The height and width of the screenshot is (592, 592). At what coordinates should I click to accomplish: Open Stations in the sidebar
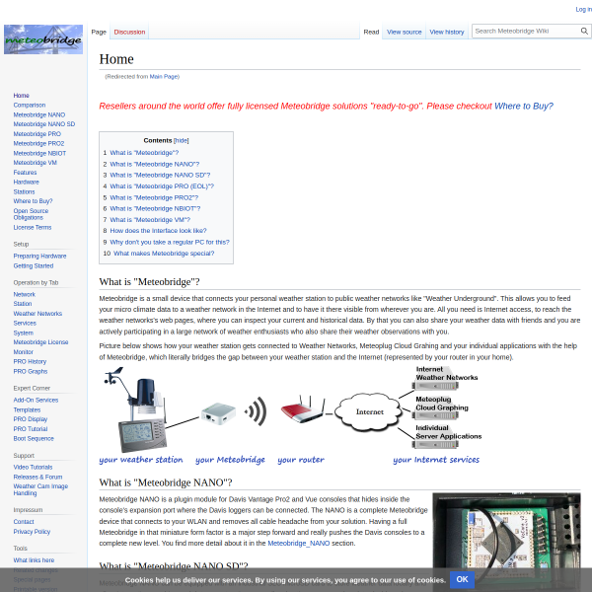click(24, 191)
